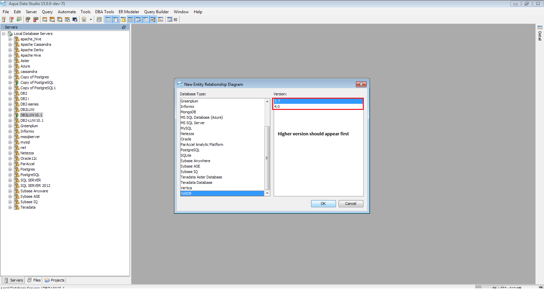Toggle the highlighted pivot grid view button
The image size is (544, 289).
click(138, 20)
